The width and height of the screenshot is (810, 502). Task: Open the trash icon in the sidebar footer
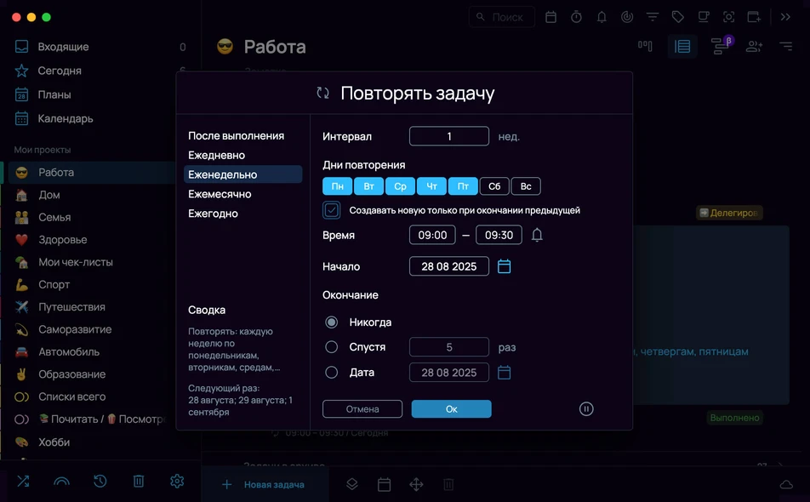tap(139, 482)
